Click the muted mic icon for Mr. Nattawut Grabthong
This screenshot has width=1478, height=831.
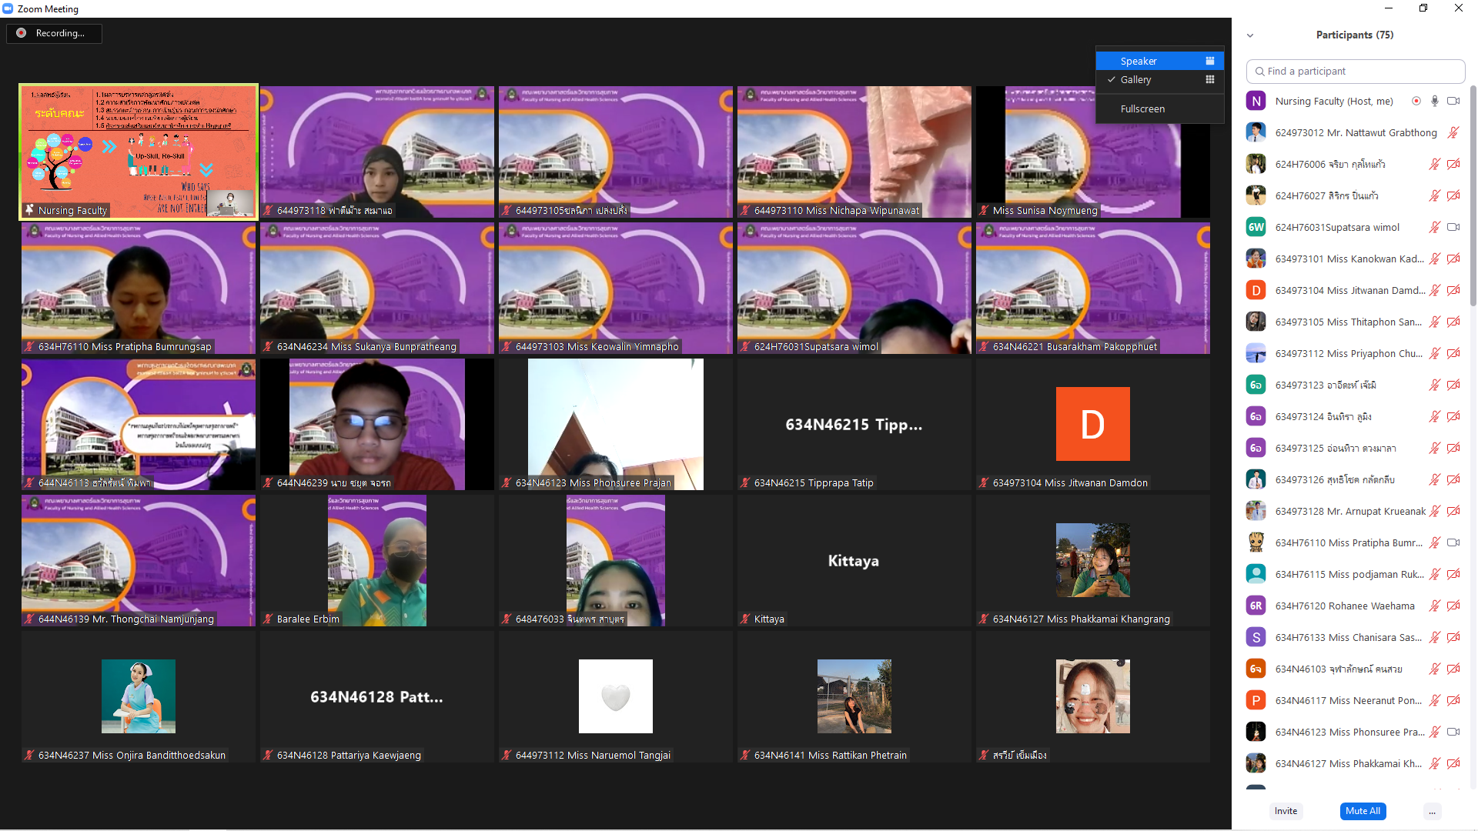[x=1453, y=132]
